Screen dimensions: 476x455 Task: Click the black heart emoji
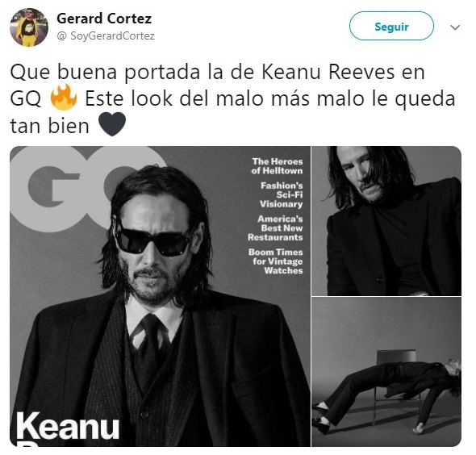click(x=112, y=124)
